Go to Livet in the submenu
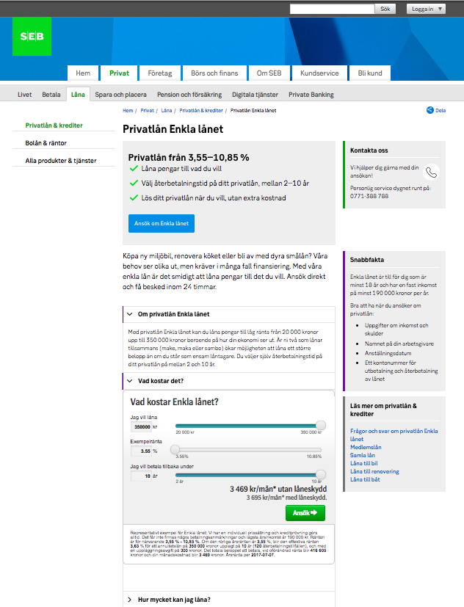The width and height of the screenshot is (464, 607). pos(24,95)
